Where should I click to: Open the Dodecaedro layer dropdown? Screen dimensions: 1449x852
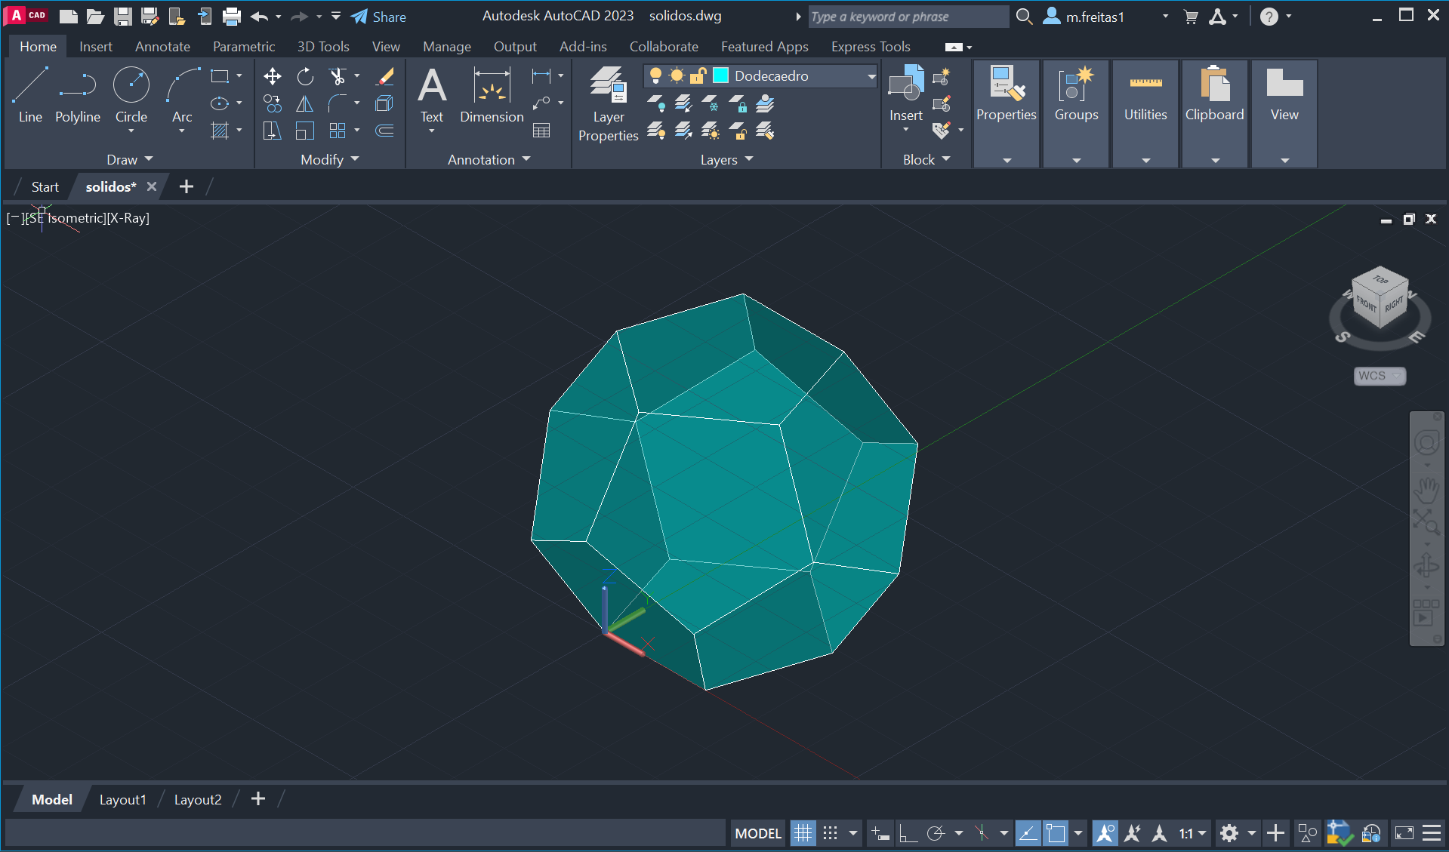point(871,75)
